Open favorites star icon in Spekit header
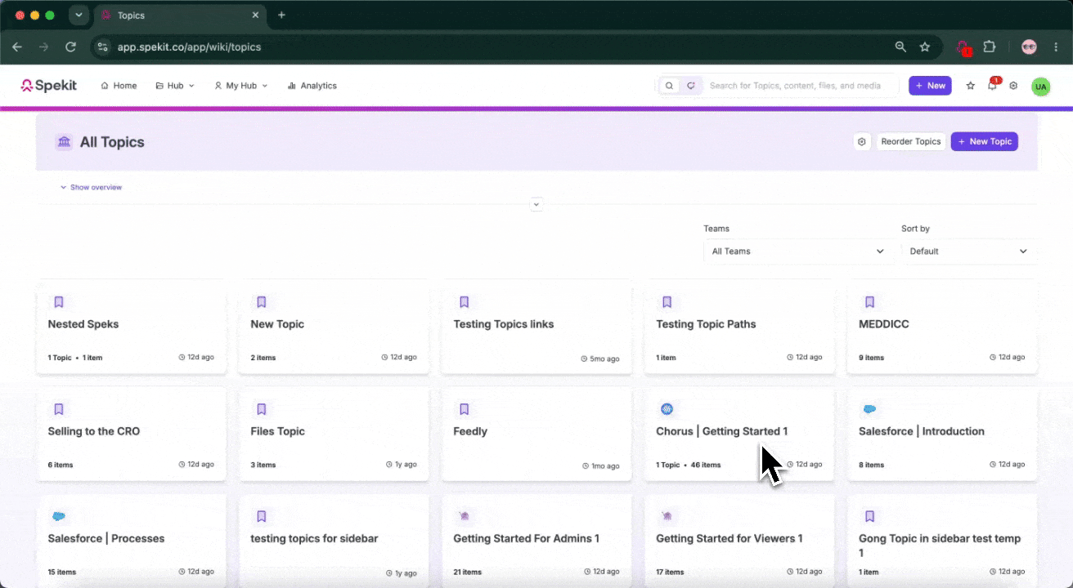1073x588 pixels. click(971, 86)
